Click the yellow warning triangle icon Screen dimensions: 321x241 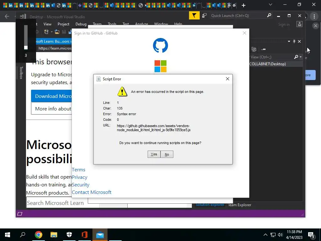[x=122, y=92]
